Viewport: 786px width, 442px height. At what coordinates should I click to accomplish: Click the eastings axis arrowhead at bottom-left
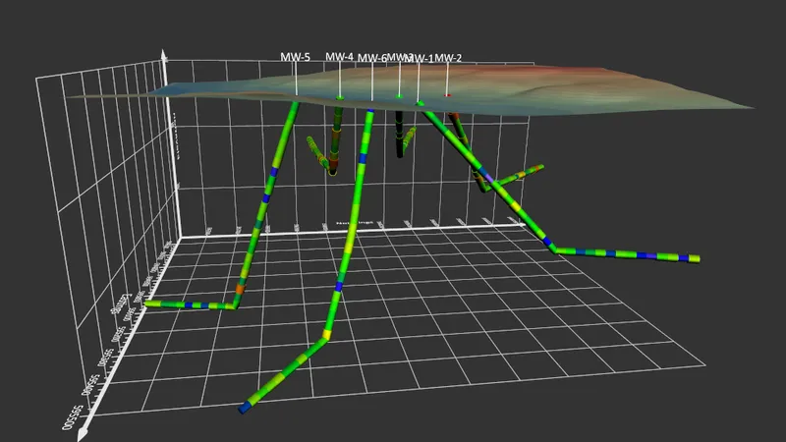coord(83,434)
